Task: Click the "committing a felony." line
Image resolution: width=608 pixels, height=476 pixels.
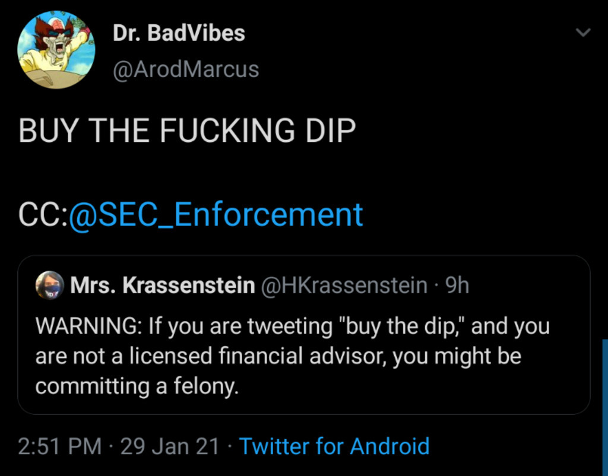Action: click(137, 386)
